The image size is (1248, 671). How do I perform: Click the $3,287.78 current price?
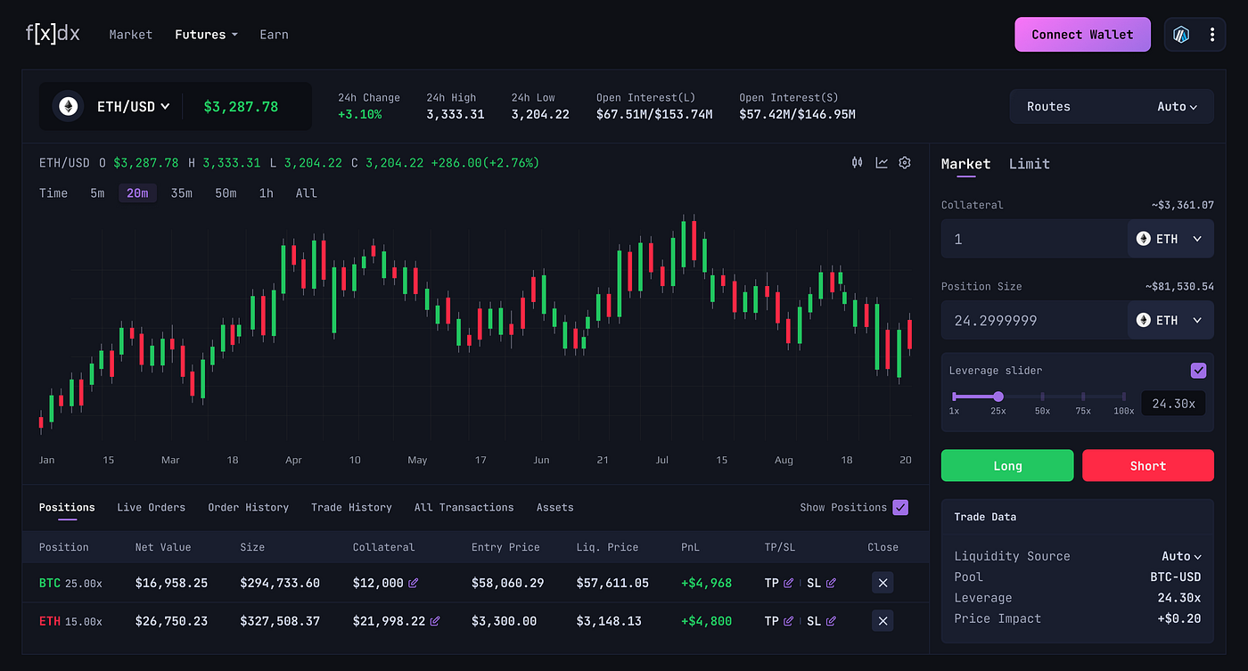[241, 107]
